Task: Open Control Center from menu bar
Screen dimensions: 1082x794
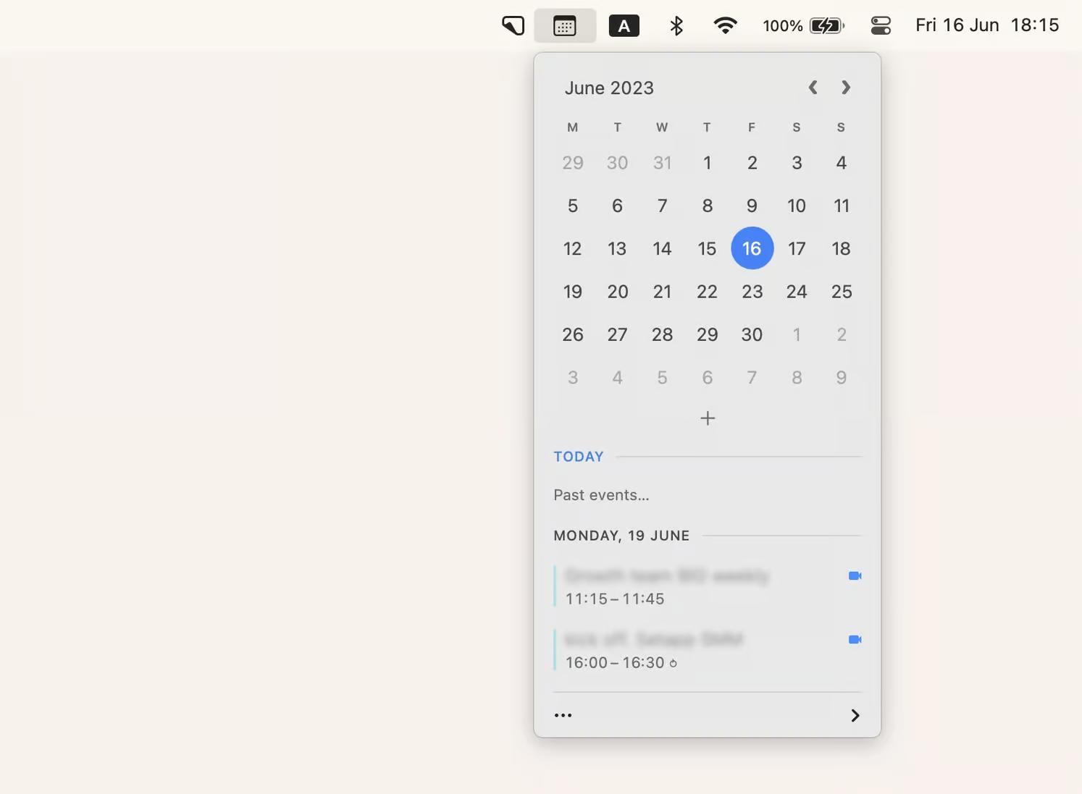Action: click(x=881, y=26)
